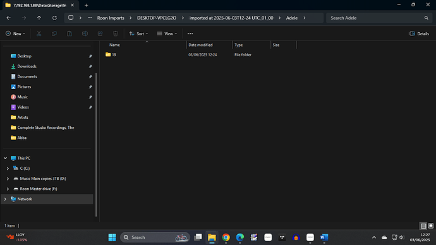Image resolution: width=436 pixels, height=245 pixels.
Task: Toggle the Details pane
Action: point(419,33)
